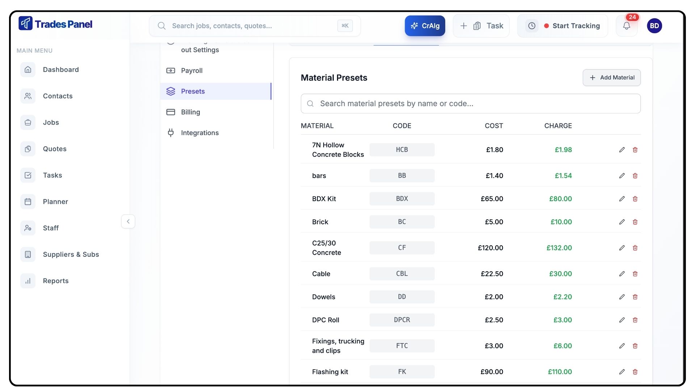Go to Billing settings section
Image resolution: width=695 pixels, height=390 pixels.
click(190, 112)
